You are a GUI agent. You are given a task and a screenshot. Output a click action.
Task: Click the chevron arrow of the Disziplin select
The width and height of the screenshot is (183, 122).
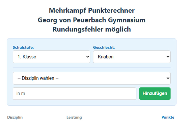pyautogui.click(x=168, y=78)
